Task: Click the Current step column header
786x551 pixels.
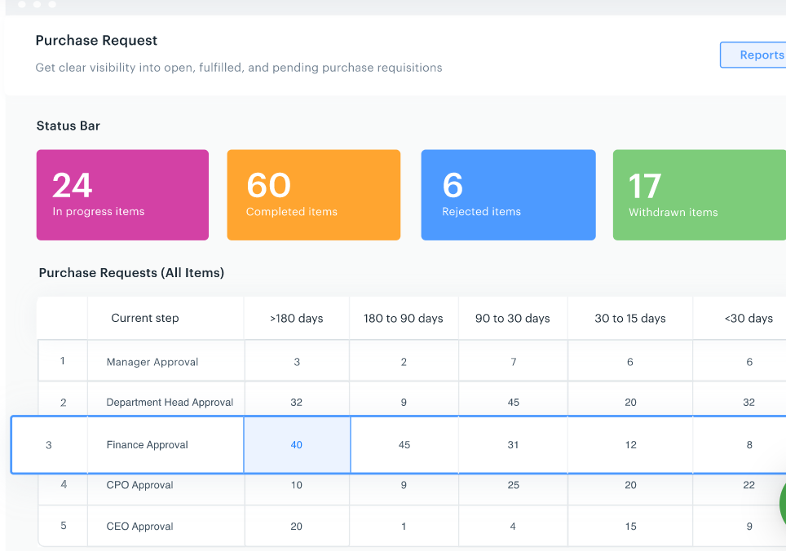Action: coord(145,318)
